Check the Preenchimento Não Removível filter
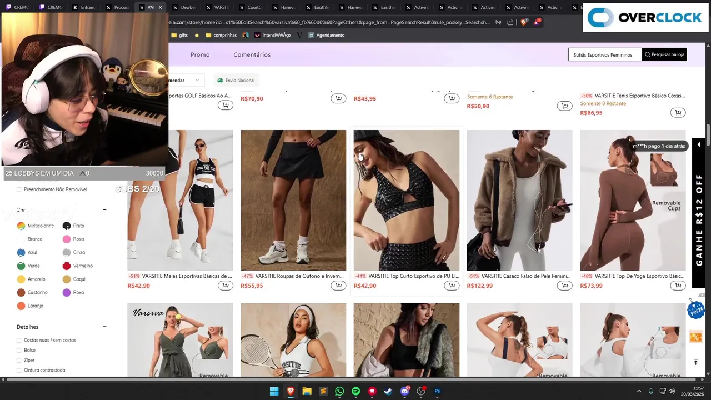 [x=19, y=189]
